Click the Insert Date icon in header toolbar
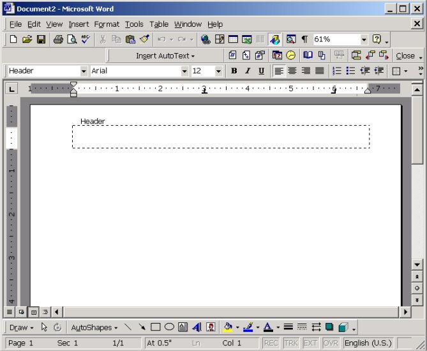This screenshot has height=351, width=427. coord(277,56)
